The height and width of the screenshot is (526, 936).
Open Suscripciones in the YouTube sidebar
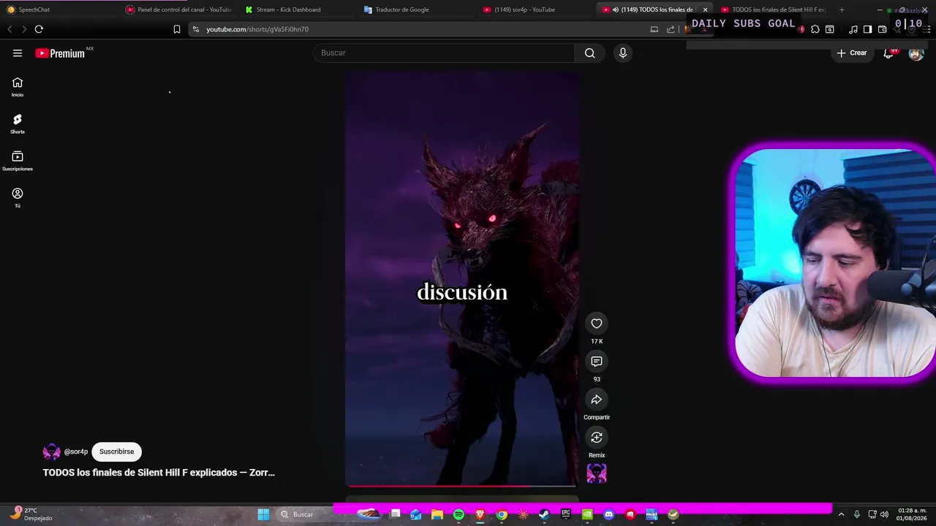click(x=18, y=161)
